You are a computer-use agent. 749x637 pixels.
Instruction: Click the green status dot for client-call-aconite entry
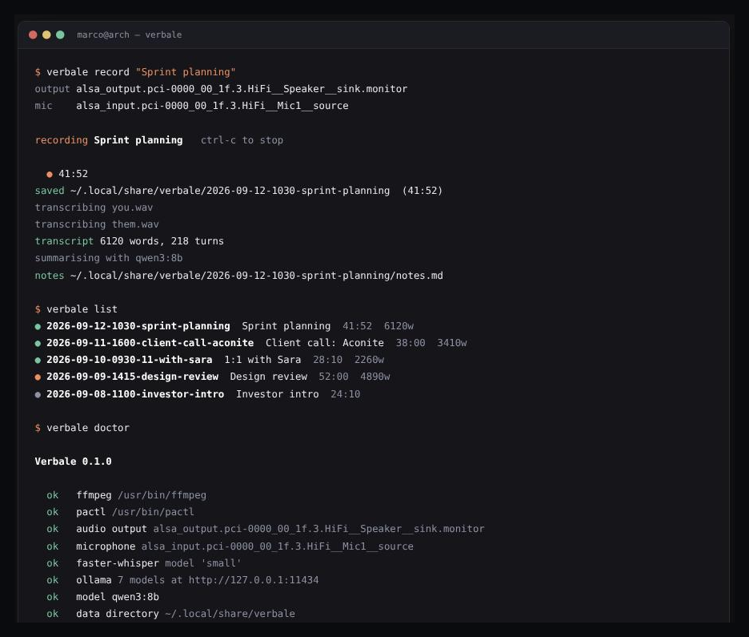pos(38,344)
